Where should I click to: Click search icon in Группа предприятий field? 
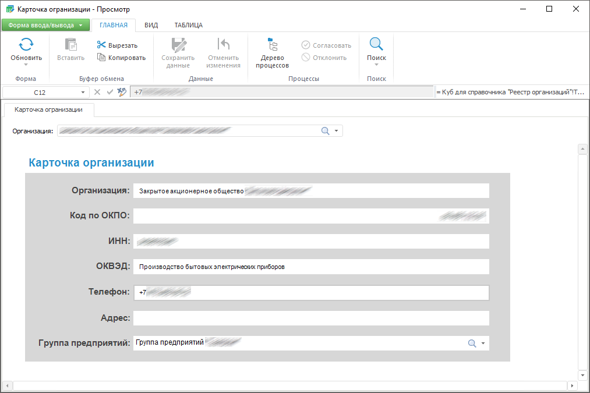click(x=472, y=344)
